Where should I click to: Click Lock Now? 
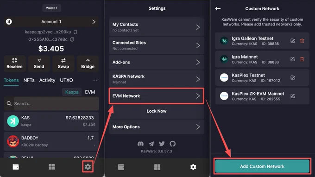click(157, 111)
